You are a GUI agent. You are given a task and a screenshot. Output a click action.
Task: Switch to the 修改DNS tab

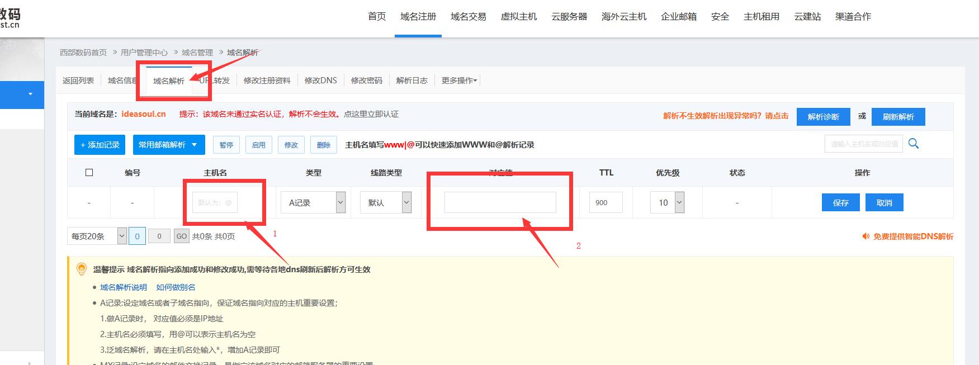point(321,80)
